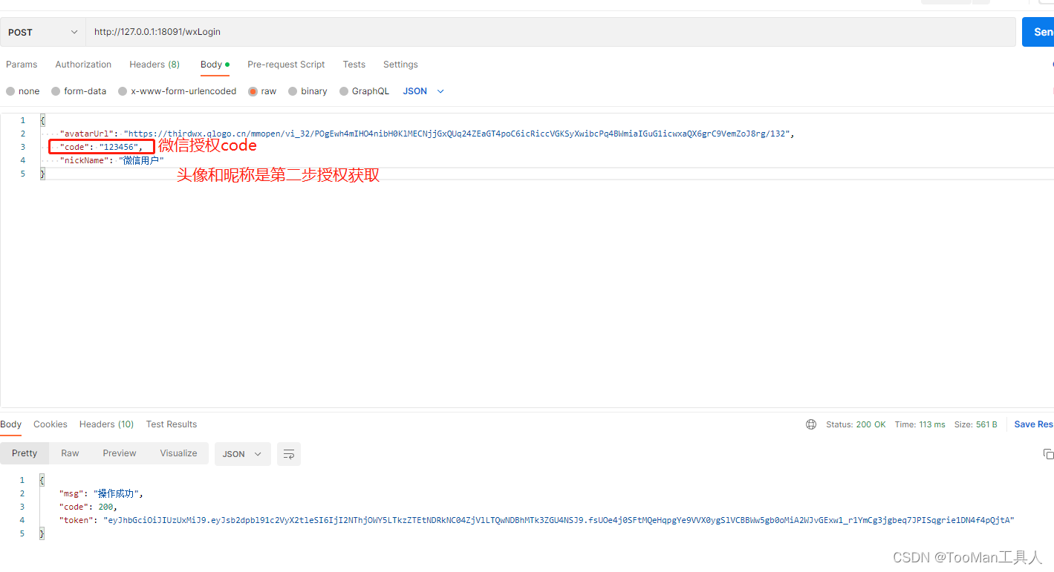The height and width of the screenshot is (572, 1054).
Task: Open the response format JSON dropdown
Action: [x=242, y=453]
